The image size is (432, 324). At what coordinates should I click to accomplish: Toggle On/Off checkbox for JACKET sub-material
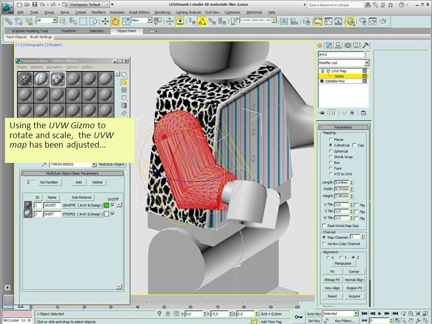click(112, 205)
